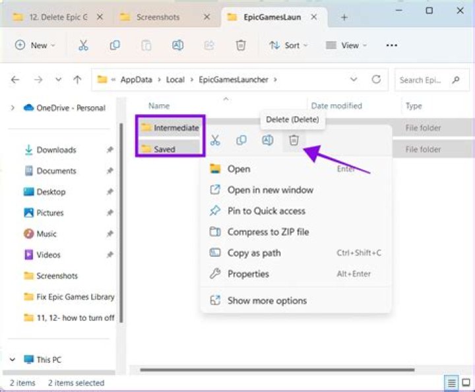Screen dimensions: 475x392
Task: Switch to large thumbnails view in status bar
Action: coord(466,383)
